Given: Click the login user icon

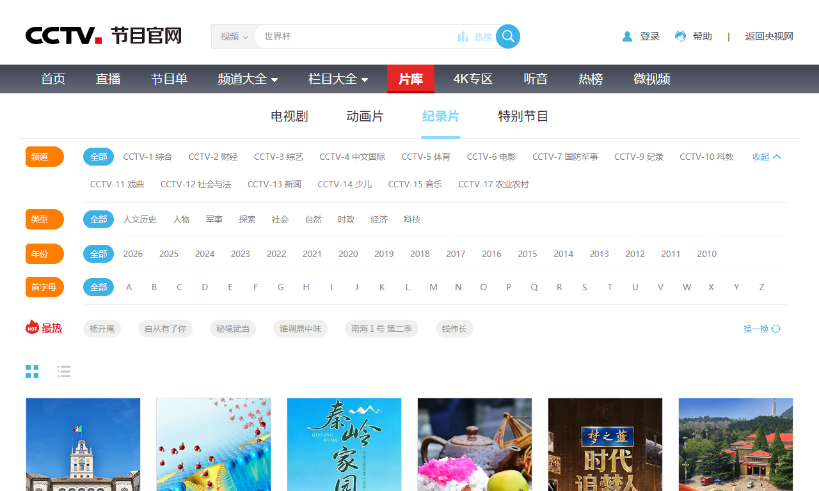Looking at the screenshot, I should (x=627, y=36).
